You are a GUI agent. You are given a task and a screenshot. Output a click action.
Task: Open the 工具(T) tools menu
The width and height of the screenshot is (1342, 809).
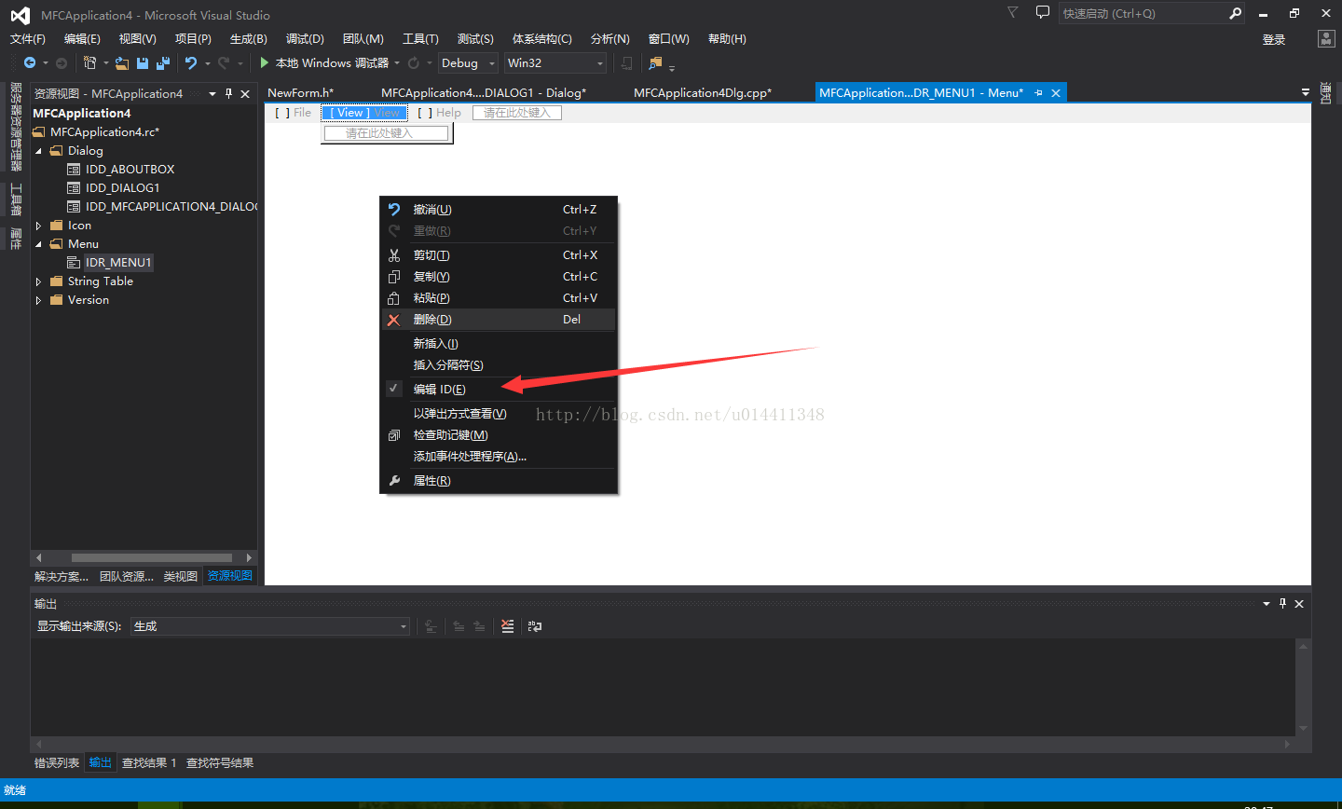point(420,38)
